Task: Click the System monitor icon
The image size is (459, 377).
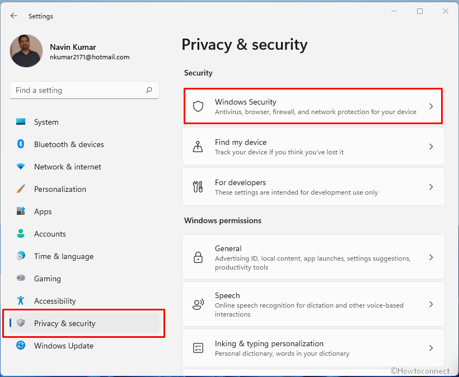Action: pos(21,122)
